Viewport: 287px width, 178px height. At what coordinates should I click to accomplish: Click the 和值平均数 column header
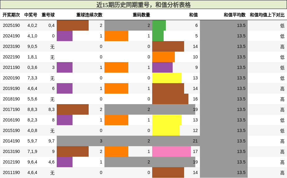point(235,15)
